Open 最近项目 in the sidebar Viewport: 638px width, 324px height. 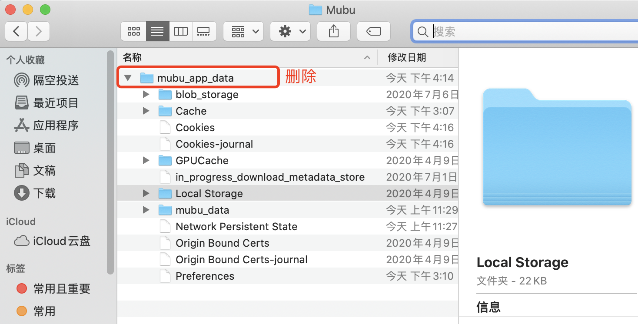tap(46, 103)
